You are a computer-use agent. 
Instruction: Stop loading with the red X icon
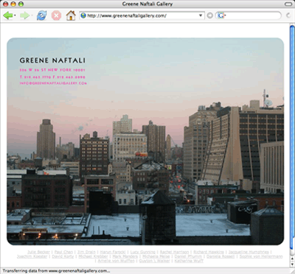pos(56,15)
